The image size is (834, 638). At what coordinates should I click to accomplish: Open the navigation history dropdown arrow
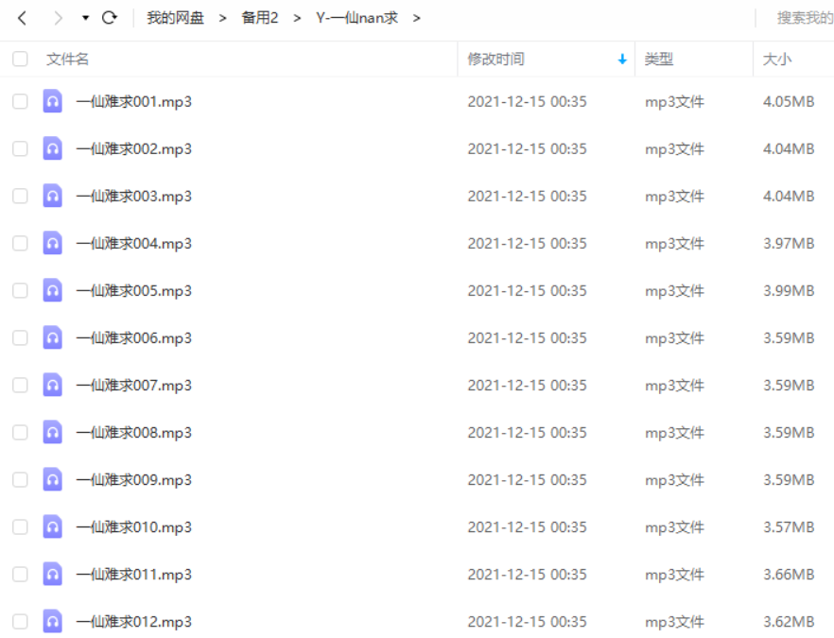click(85, 18)
